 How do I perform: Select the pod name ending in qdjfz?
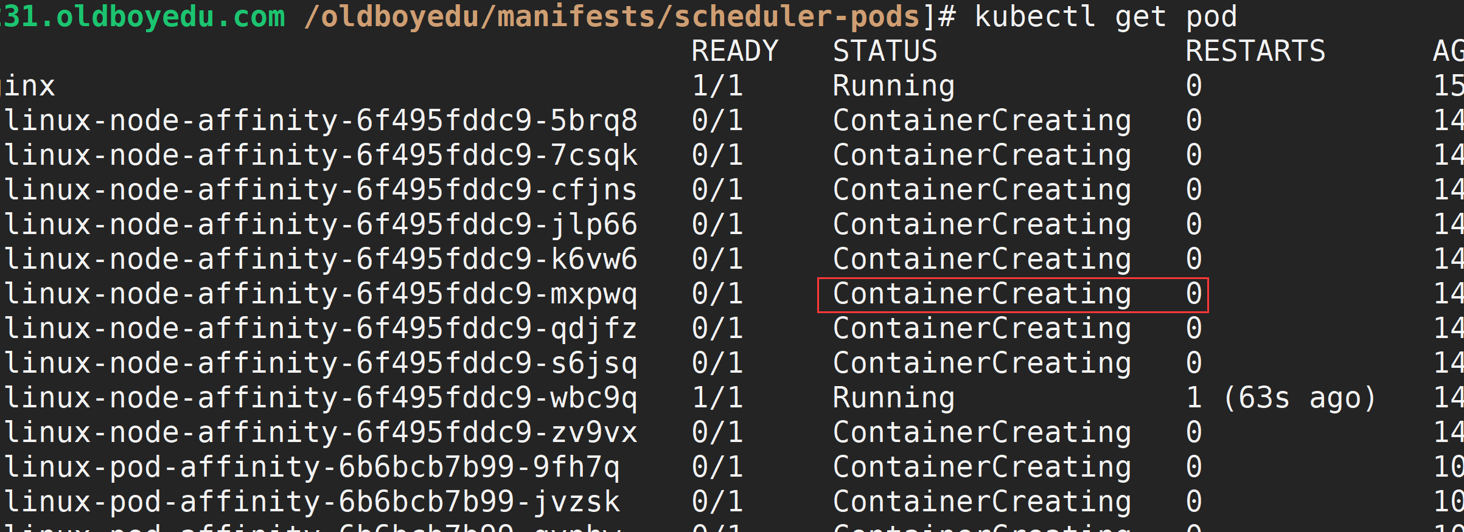[x=321, y=328]
